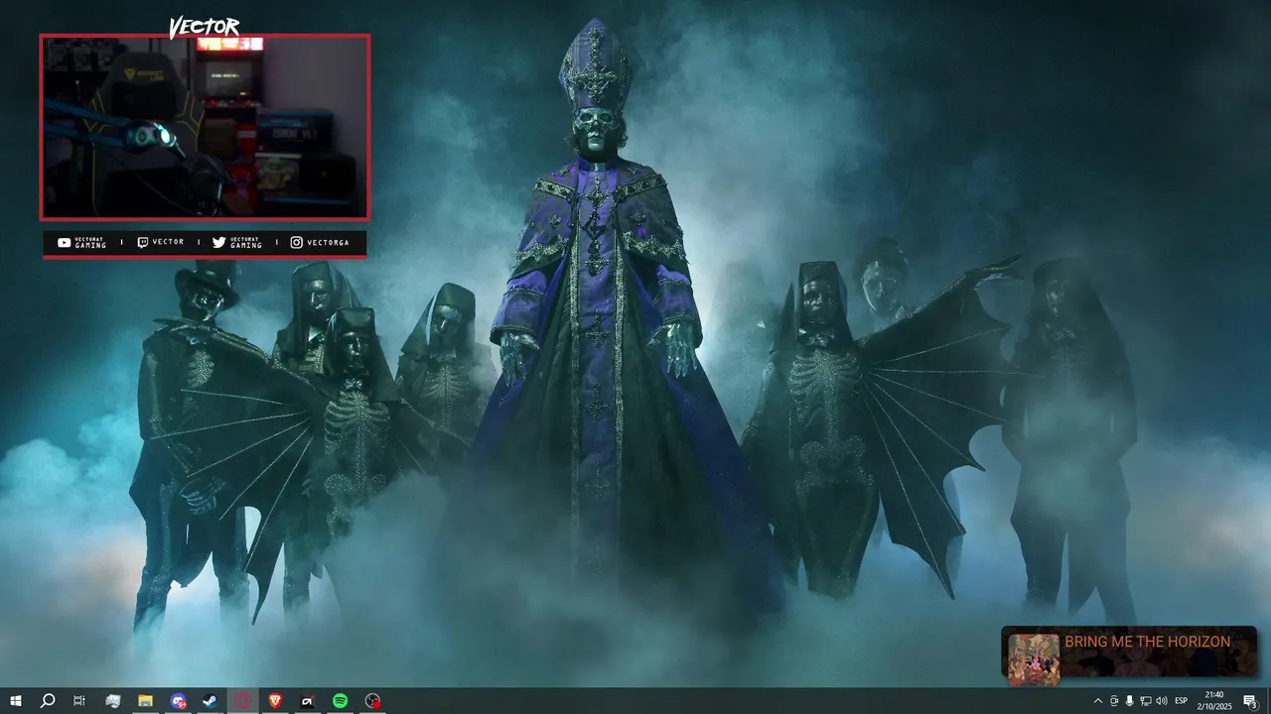The height and width of the screenshot is (714, 1271).
Task: Click the album art thumbnail
Action: click(1034, 658)
